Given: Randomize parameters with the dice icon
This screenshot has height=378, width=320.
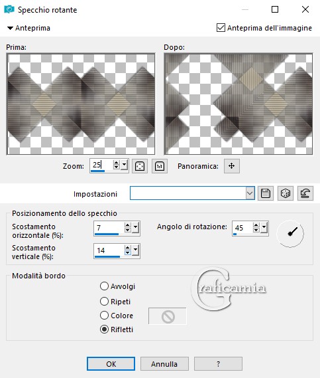Looking at the screenshot, I should tap(286, 193).
